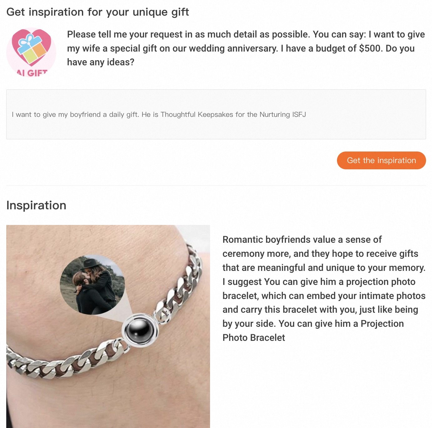Click the "I suggest You can give him" line
Image resolution: width=432 pixels, height=428 pixels.
pos(319,282)
